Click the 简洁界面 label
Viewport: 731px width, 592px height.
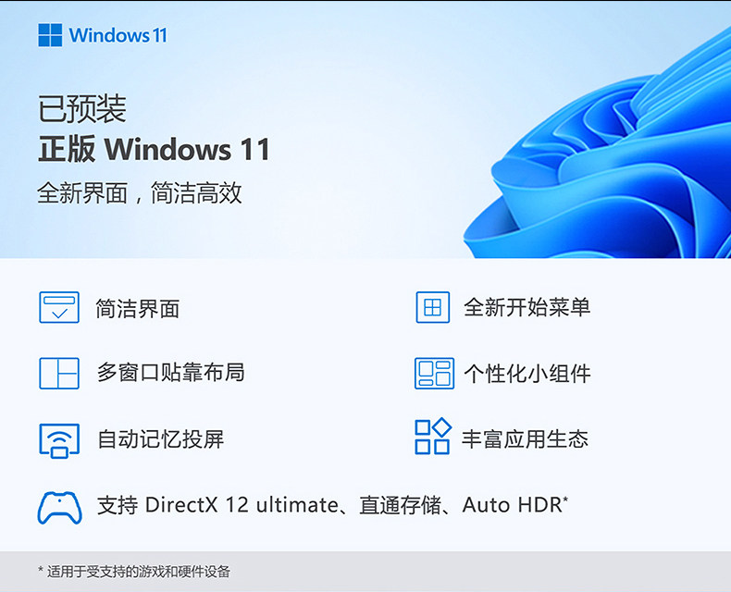[x=138, y=309]
